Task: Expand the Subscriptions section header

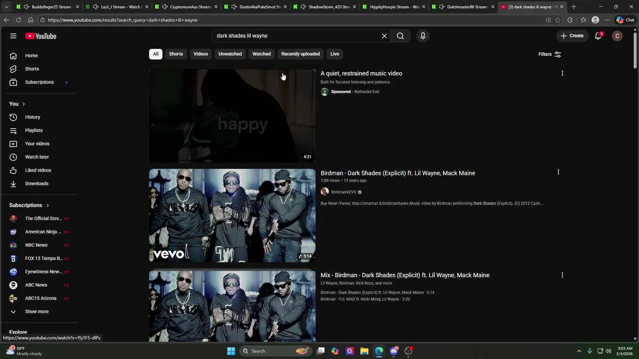Action: 29,205
